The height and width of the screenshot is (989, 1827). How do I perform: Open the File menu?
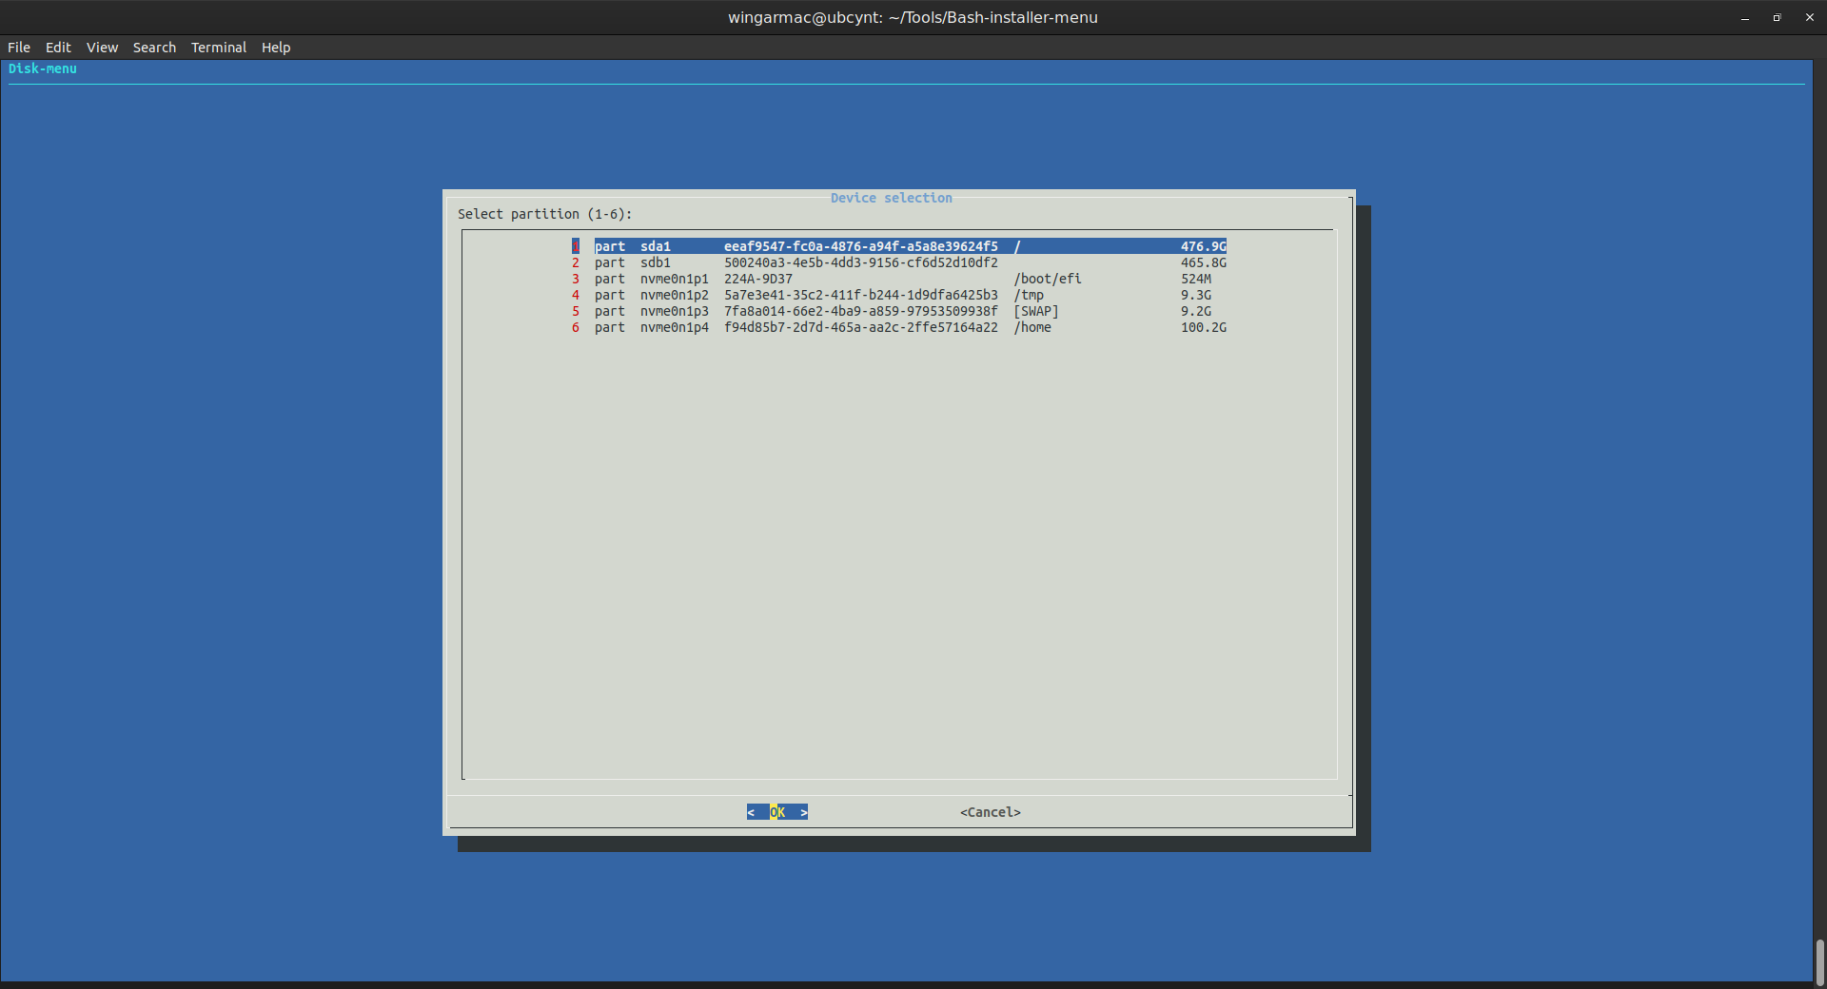(x=19, y=48)
